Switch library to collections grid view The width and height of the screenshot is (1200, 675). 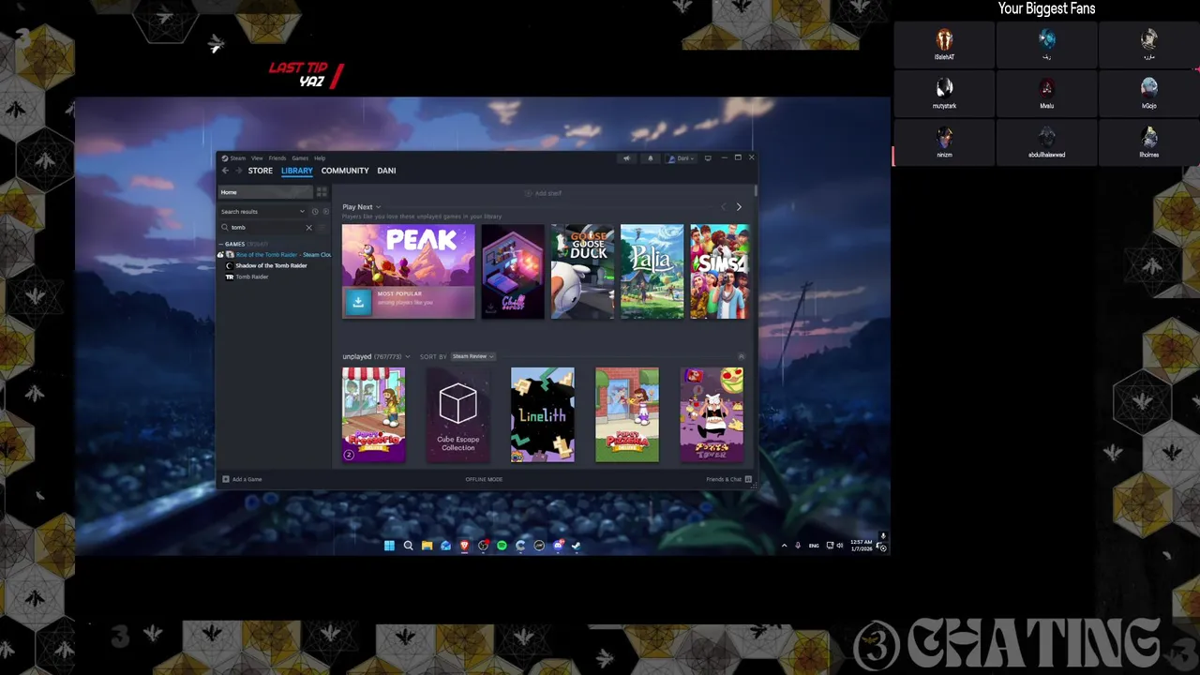[x=322, y=192]
